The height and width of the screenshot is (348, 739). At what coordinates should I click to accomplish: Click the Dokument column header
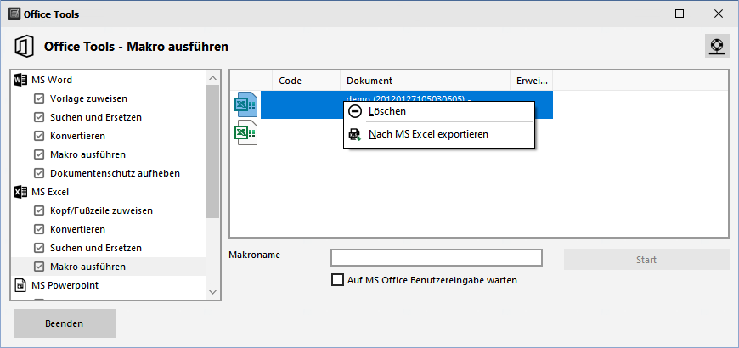425,81
